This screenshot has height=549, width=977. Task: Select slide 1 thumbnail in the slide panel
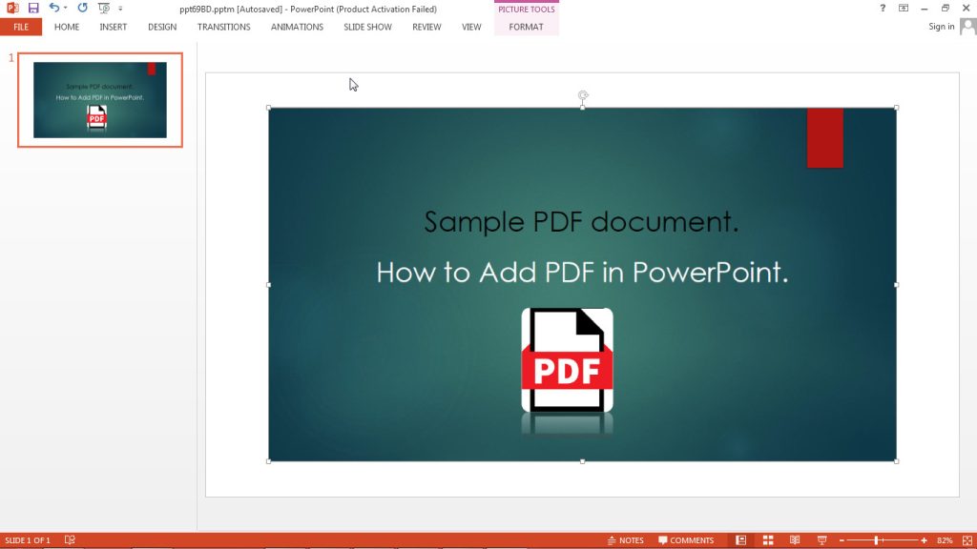pyautogui.click(x=98, y=99)
